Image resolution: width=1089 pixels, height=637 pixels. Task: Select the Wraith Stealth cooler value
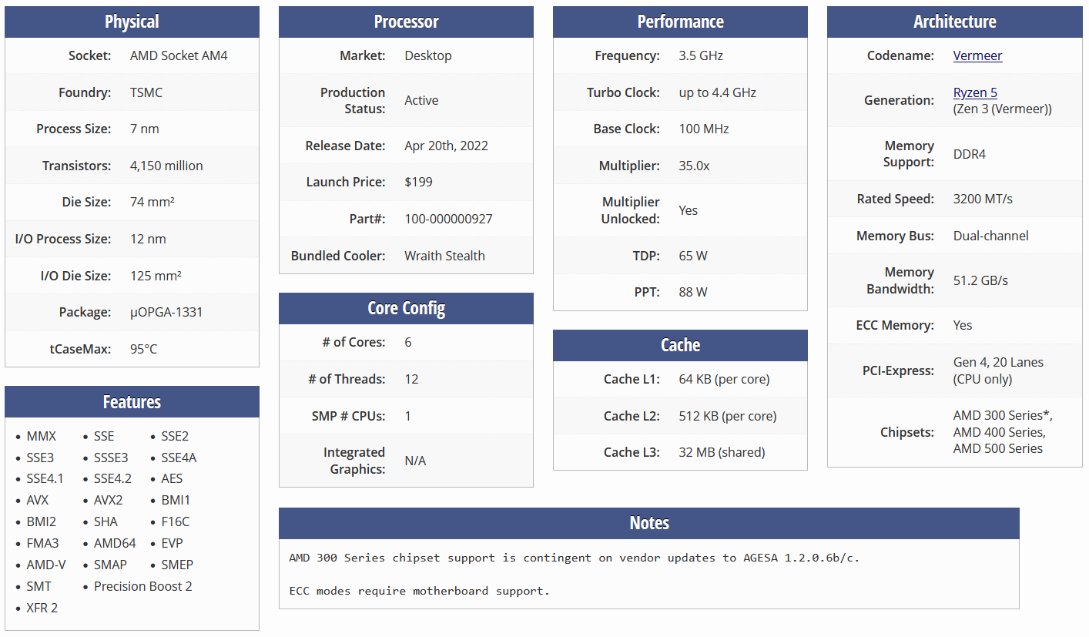point(444,256)
